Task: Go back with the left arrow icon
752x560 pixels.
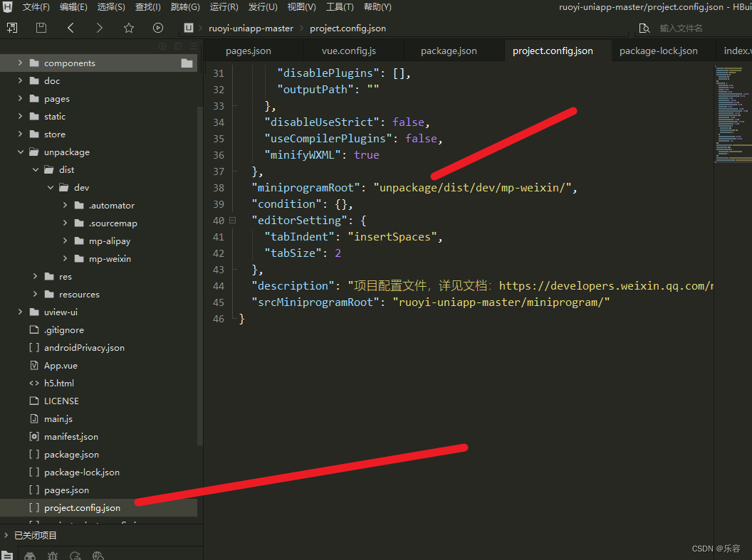Action: point(70,28)
